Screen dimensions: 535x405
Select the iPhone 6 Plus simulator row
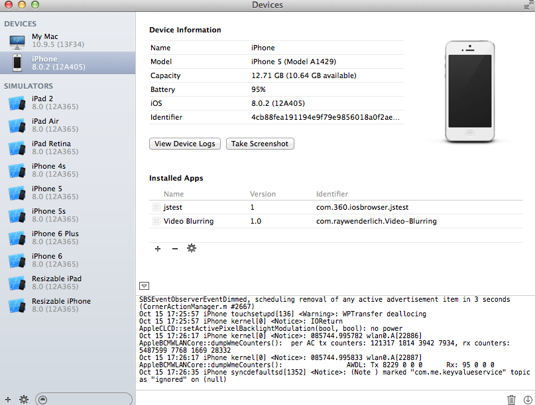(x=68, y=238)
